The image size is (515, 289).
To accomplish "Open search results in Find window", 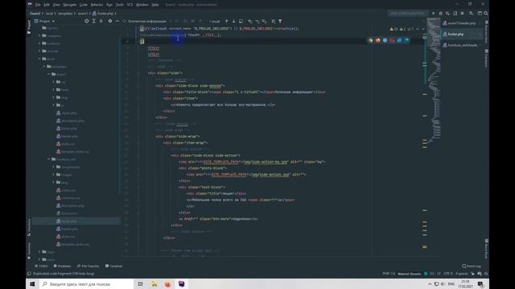I will 241,22.
